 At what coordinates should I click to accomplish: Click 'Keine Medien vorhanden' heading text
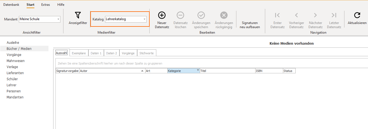click(292, 44)
